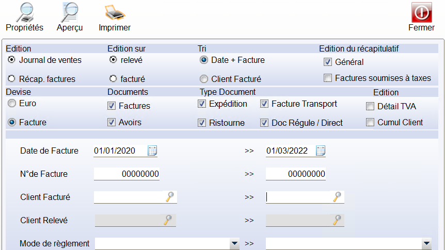Enable Factures soumises à taxes checkbox
Viewport: 445px width, 250px height.
click(x=327, y=78)
